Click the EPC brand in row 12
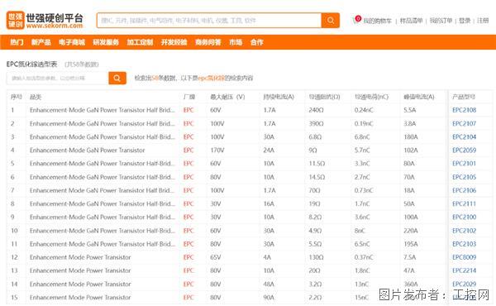Image resolution: width=496 pixels, height=306 pixels. click(188, 257)
